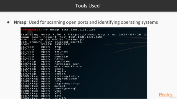Click the 'Starting Nmap 7.50' line

tap(84, 35)
